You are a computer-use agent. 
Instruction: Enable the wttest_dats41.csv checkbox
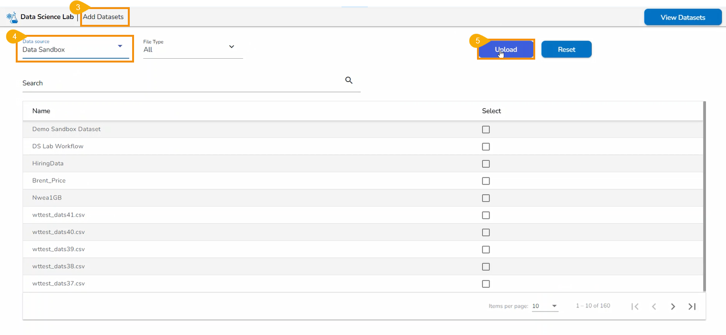pos(486,215)
